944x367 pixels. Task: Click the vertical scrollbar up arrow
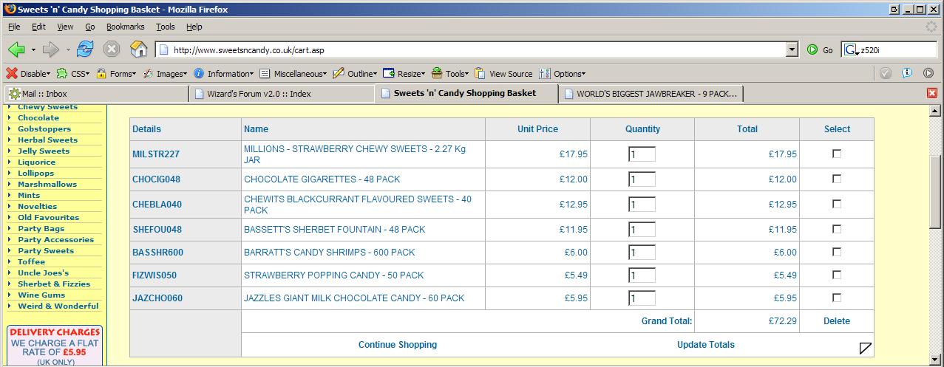937,112
